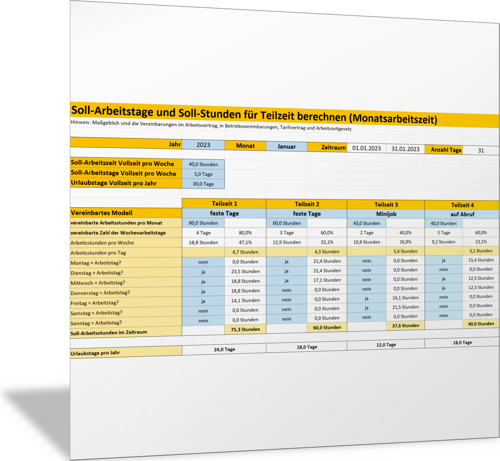Viewport: 500px width, 461px height.
Task: Select the 'Jahr' label cell
Action: coord(126,143)
